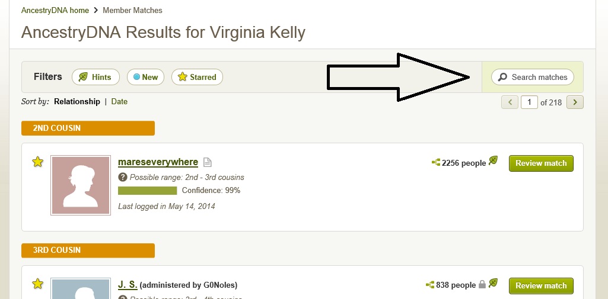This screenshot has height=299, width=608.
Task: Go to the previous page of matches
Action: tap(510, 102)
